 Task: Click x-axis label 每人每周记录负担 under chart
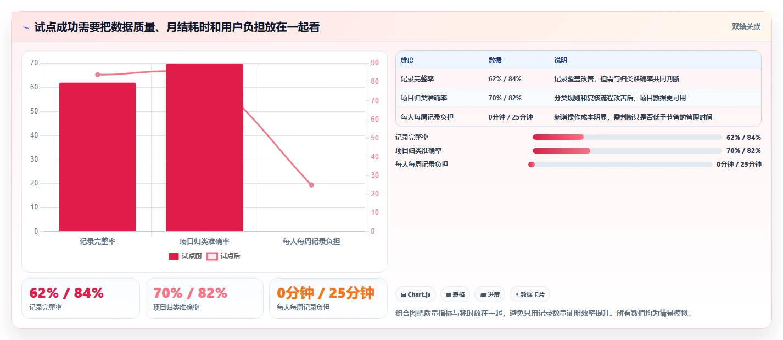[311, 241]
